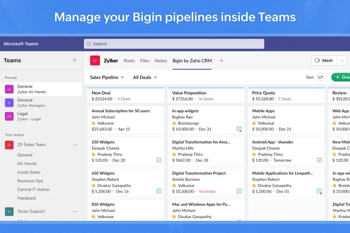This screenshot has height=233, width=350.
Task: Add a new tab with plus icon
Action: [221, 61]
